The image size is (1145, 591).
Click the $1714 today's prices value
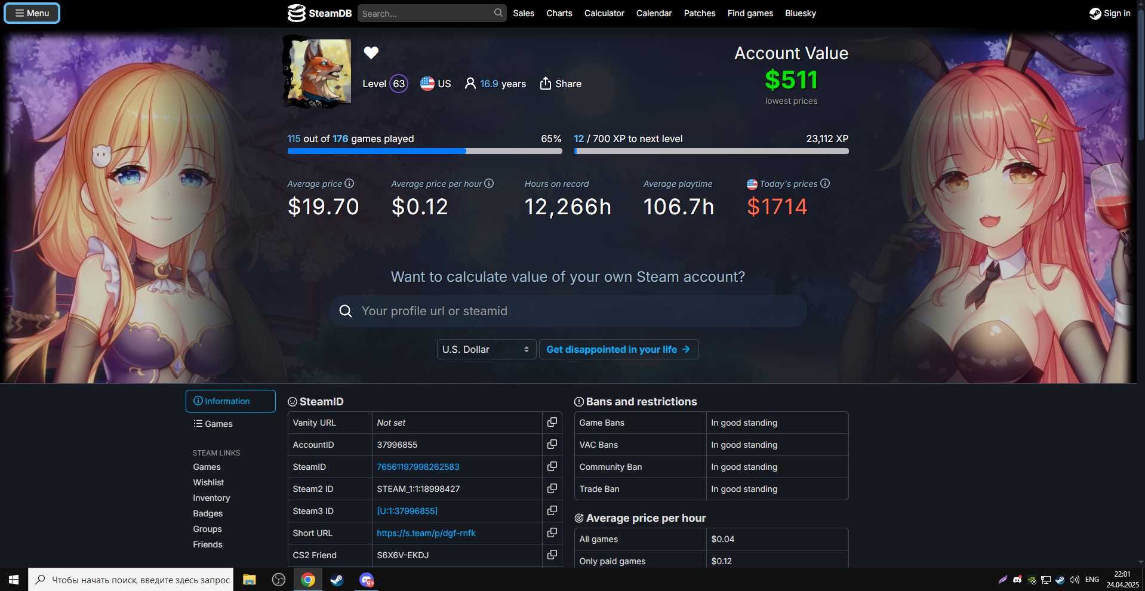coord(777,207)
